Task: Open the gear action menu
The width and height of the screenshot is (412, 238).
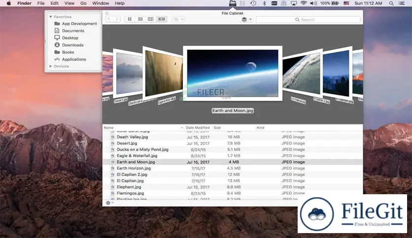Action: [109, 203]
